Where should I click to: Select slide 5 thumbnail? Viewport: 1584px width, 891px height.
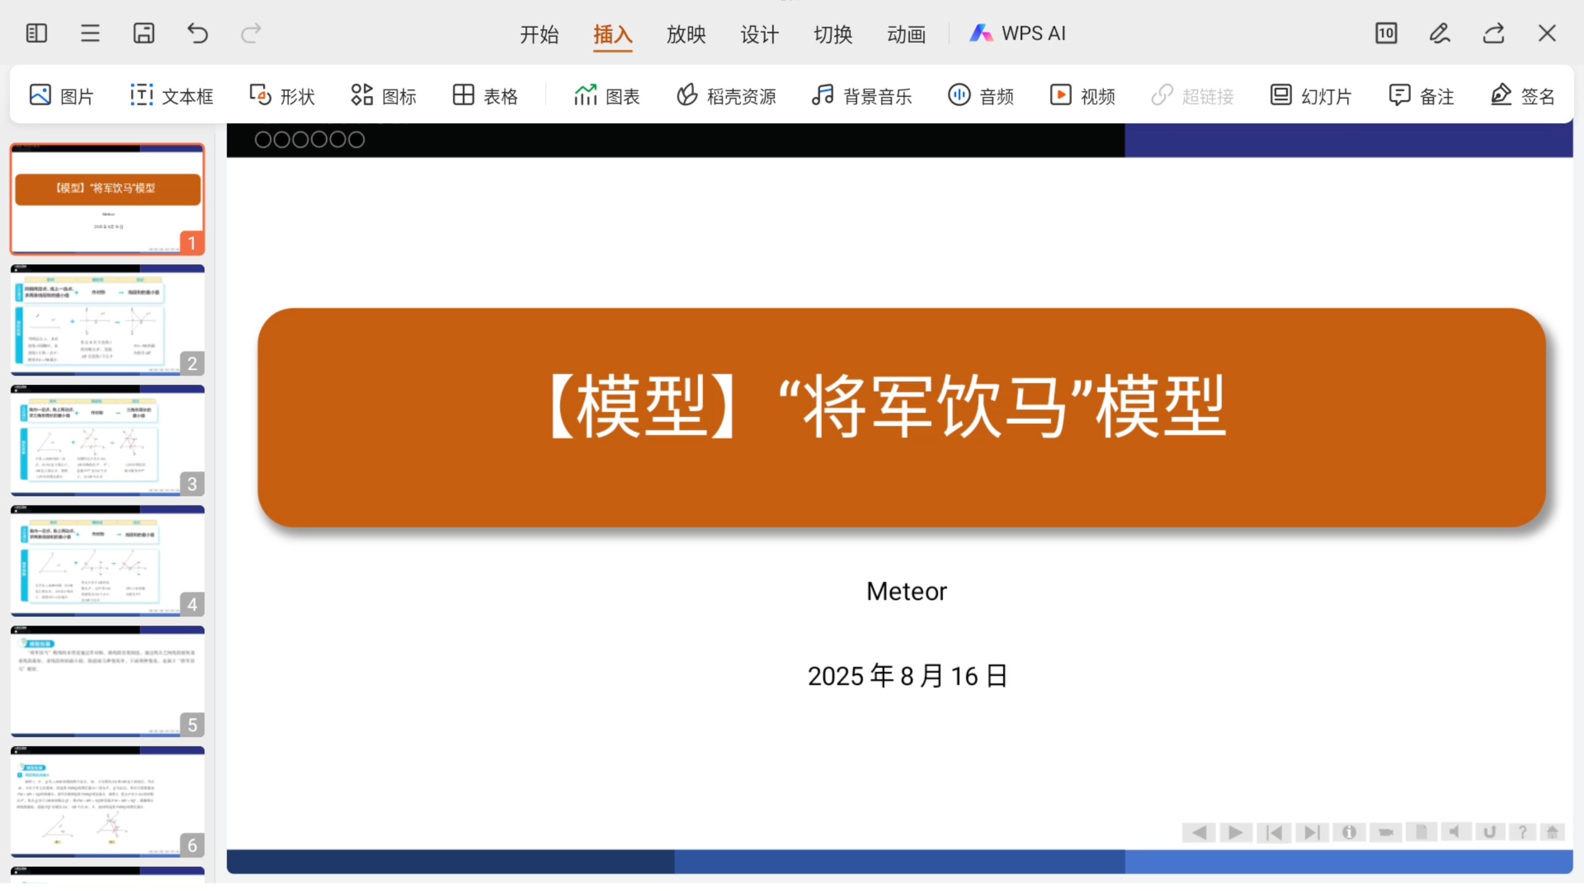(x=108, y=681)
